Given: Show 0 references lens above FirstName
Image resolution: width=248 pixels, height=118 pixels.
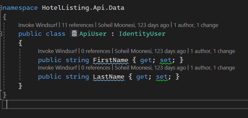Looking at the screenshot, I should [x=96, y=51].
